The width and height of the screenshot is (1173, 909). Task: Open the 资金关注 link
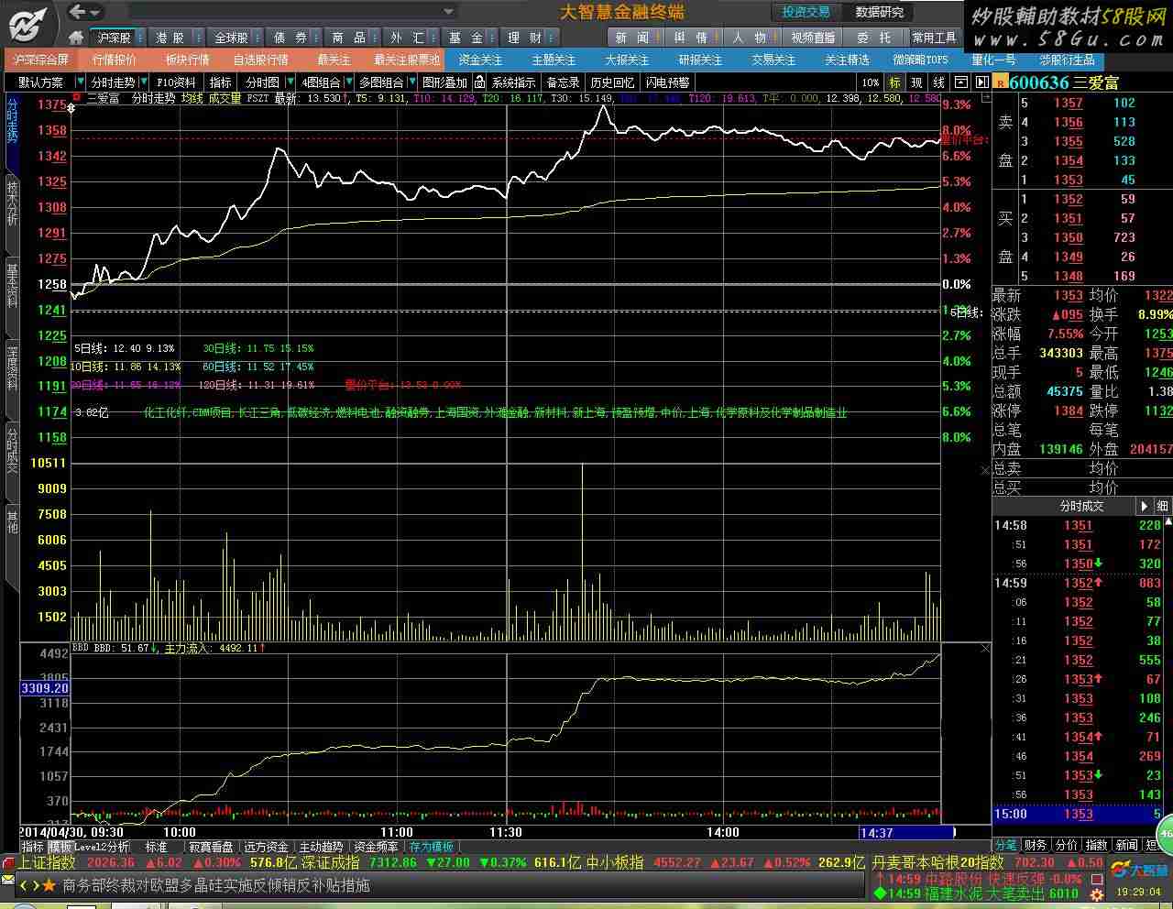coord(480,60)
